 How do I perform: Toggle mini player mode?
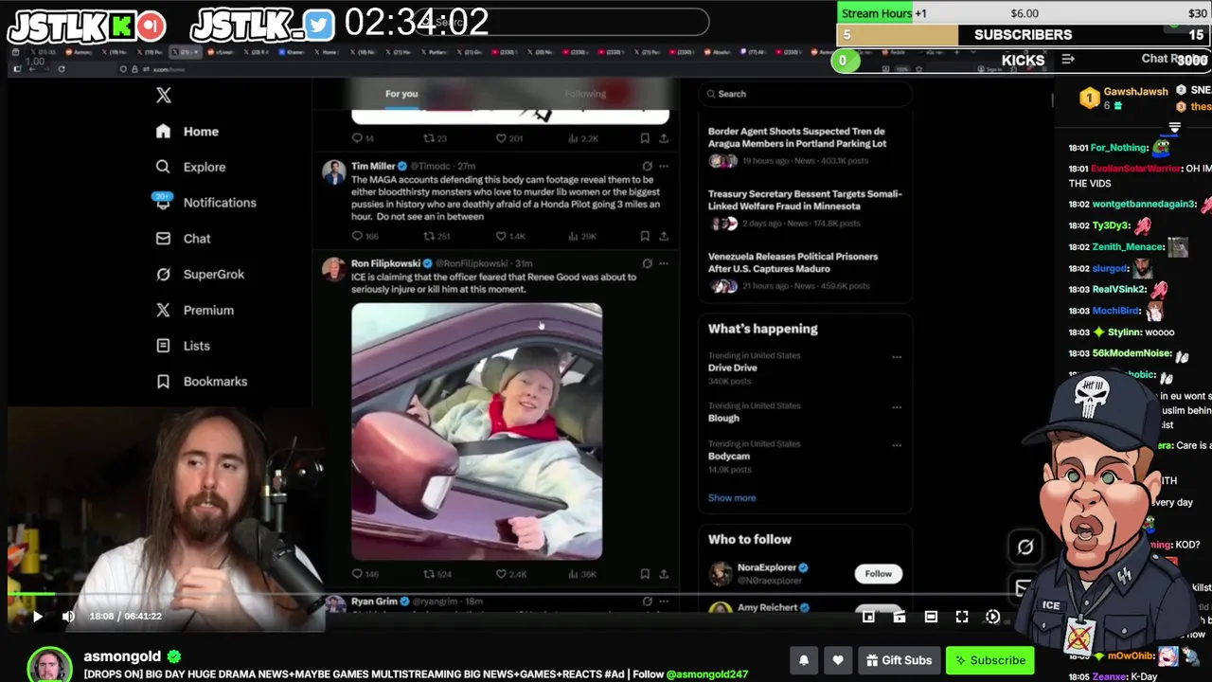868,617
